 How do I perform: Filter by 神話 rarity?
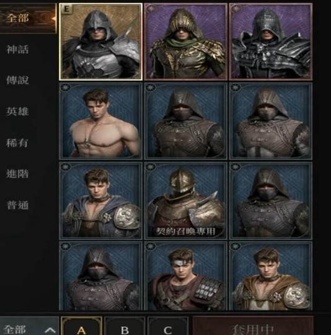pyautogui.click(x=17, y=50)
